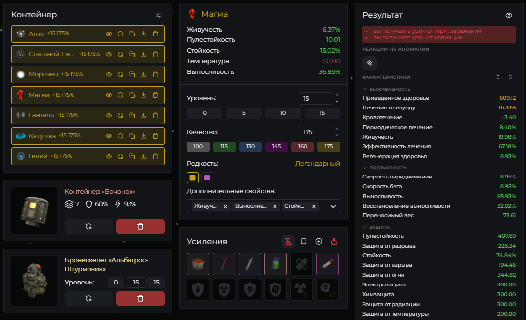Set Магма level with the 5 preset button

244,113
